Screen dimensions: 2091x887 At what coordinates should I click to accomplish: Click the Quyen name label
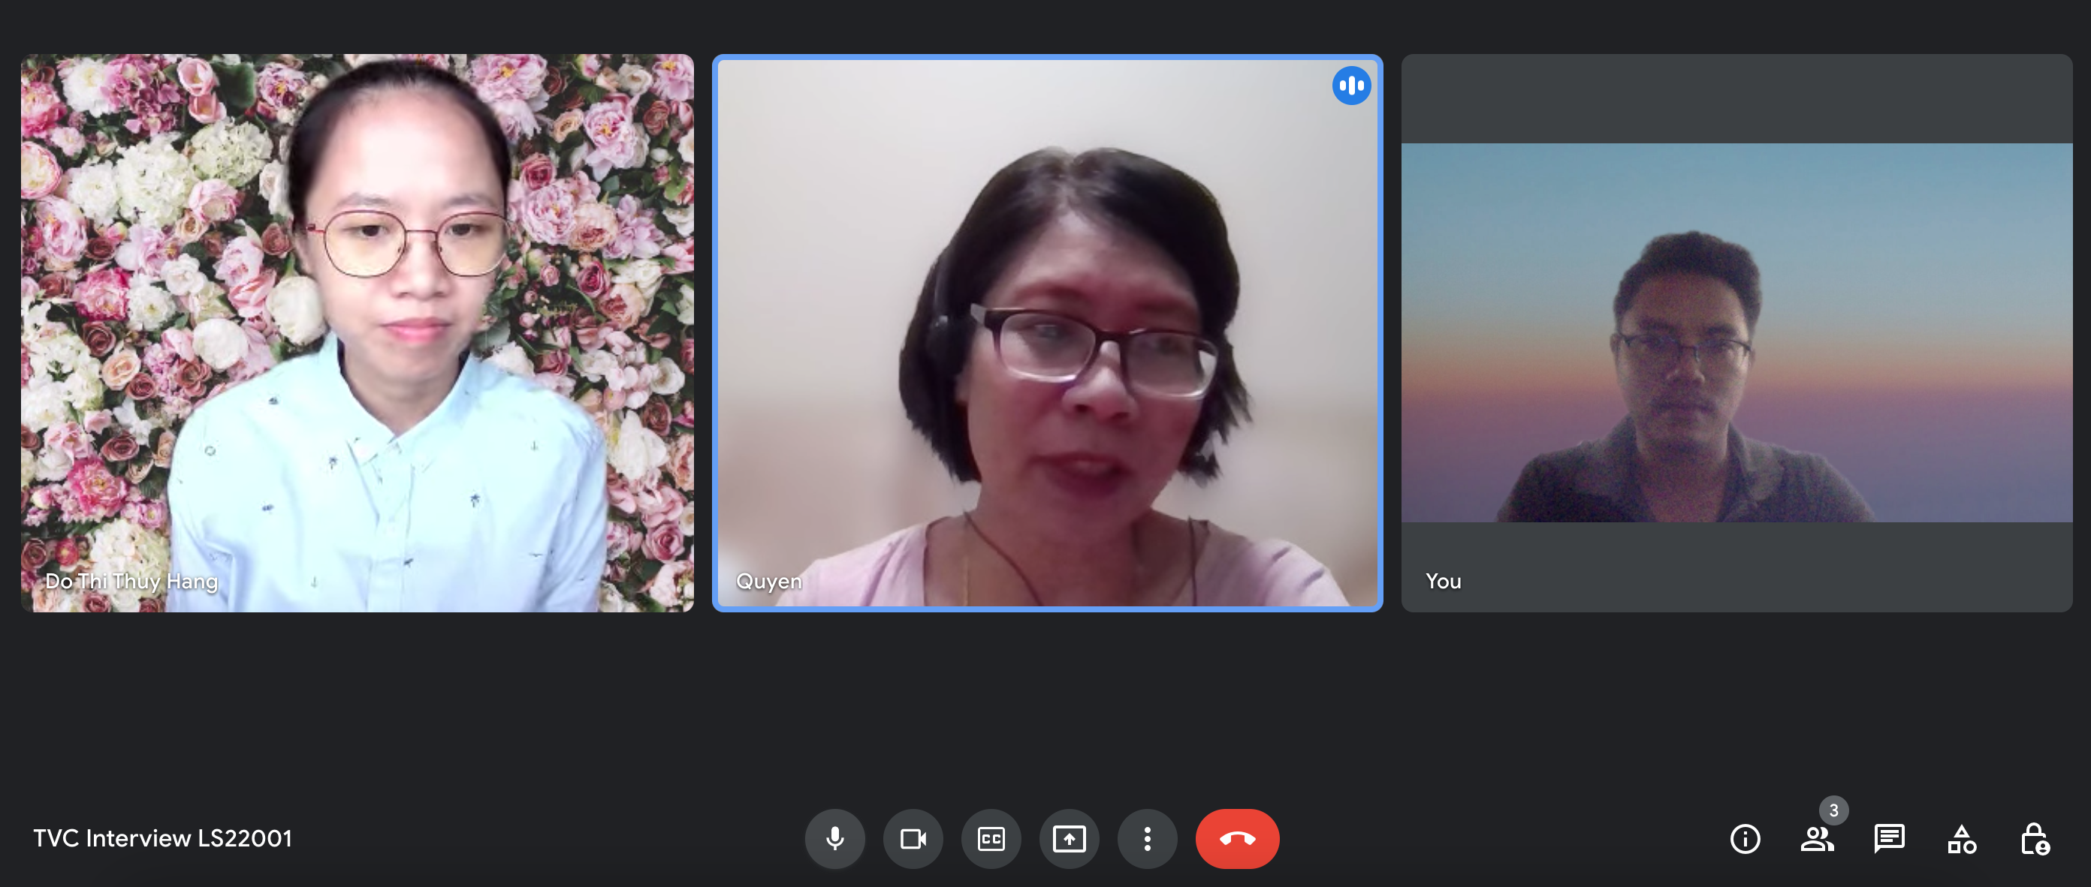(x=768, y=581)
